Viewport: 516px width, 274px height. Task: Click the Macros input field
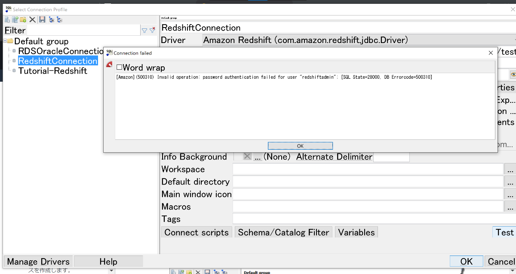tap(368, 207)
